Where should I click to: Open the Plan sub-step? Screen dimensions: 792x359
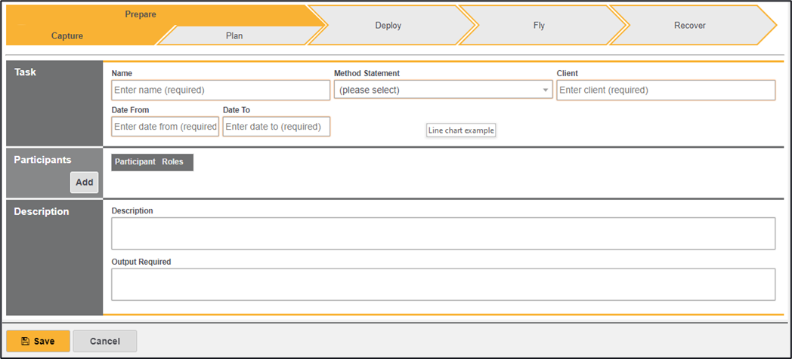click(x=234, y=35)
